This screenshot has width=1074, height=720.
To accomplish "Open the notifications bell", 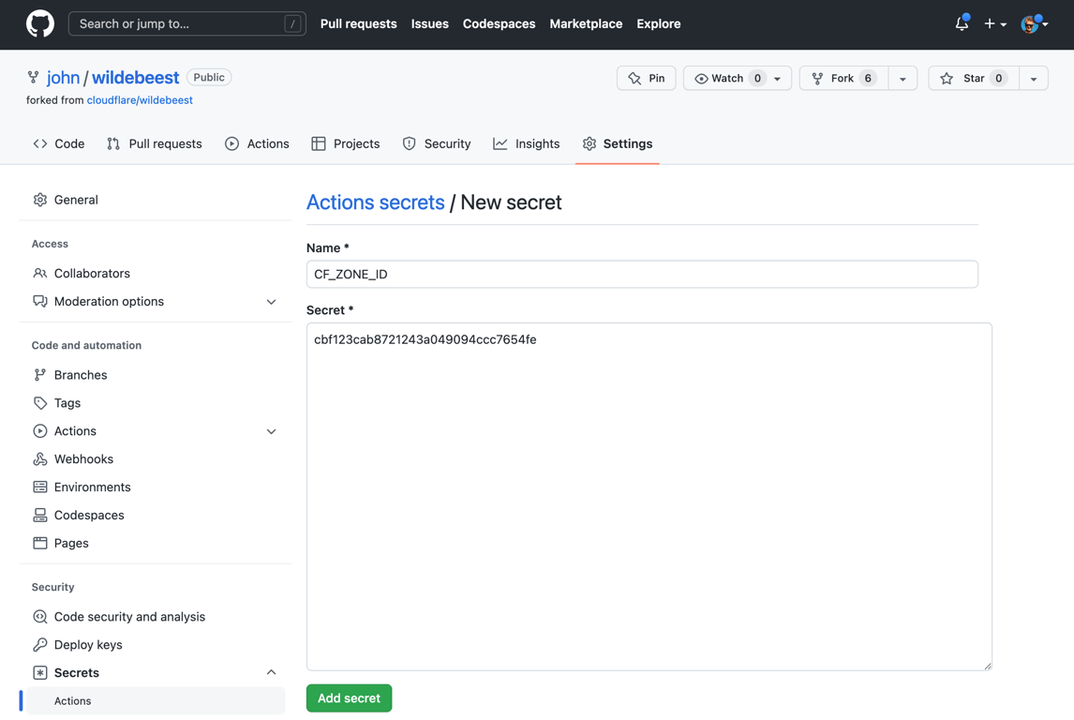I will click(x=962, y=23).
